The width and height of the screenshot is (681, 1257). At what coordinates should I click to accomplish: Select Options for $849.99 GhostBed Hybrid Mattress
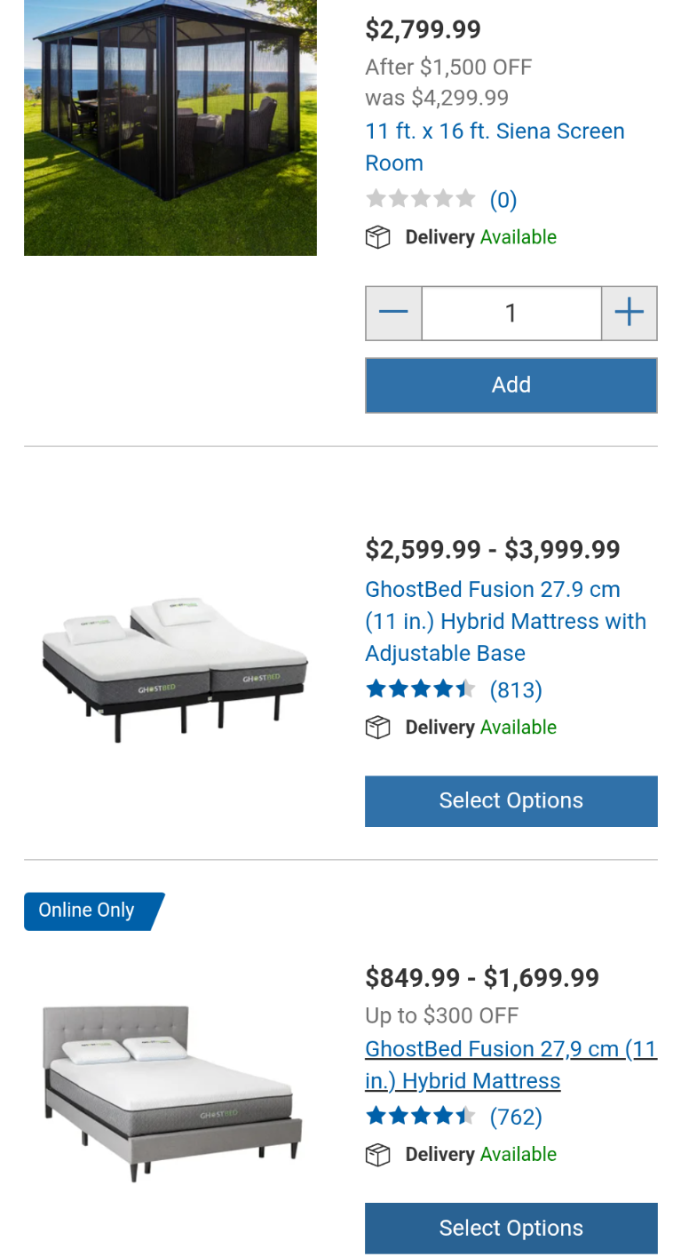[x=511, y=1229]
